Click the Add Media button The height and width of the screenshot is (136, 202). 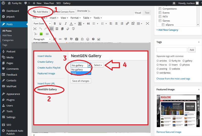coord(40,12)
